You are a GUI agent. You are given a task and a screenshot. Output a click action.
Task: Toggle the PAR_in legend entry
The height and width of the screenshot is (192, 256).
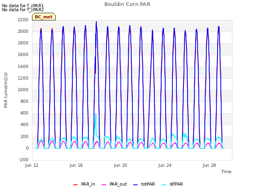(84, 184)
